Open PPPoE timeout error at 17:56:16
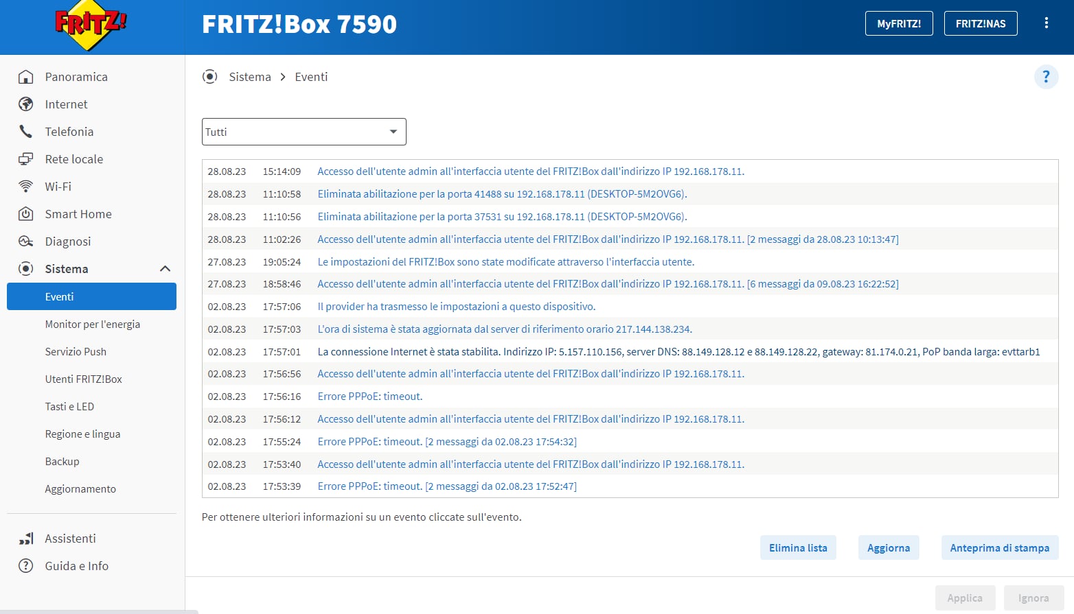The image size is (1074, 614). [370, 397]
